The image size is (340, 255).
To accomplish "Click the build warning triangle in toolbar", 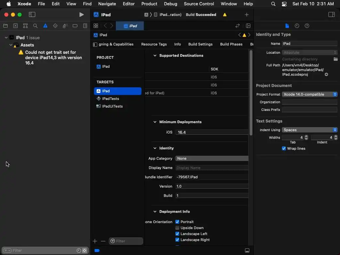I will [225, 15].
